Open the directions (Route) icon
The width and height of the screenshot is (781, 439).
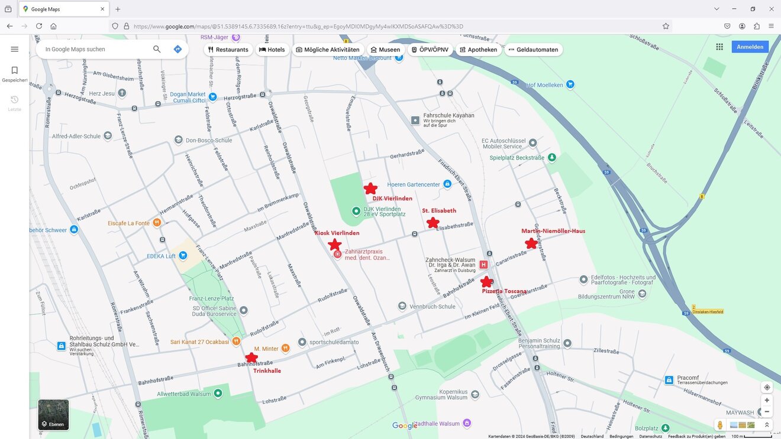[177, 49]
